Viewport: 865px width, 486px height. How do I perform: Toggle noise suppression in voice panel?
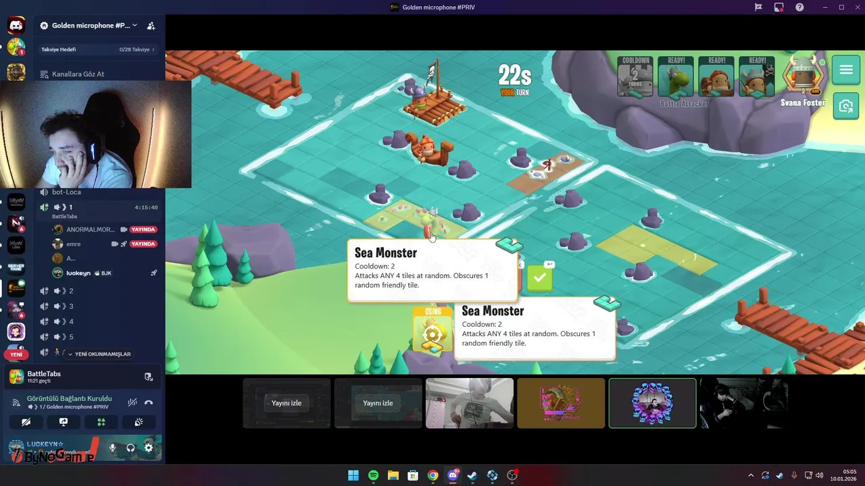(132, 402)
